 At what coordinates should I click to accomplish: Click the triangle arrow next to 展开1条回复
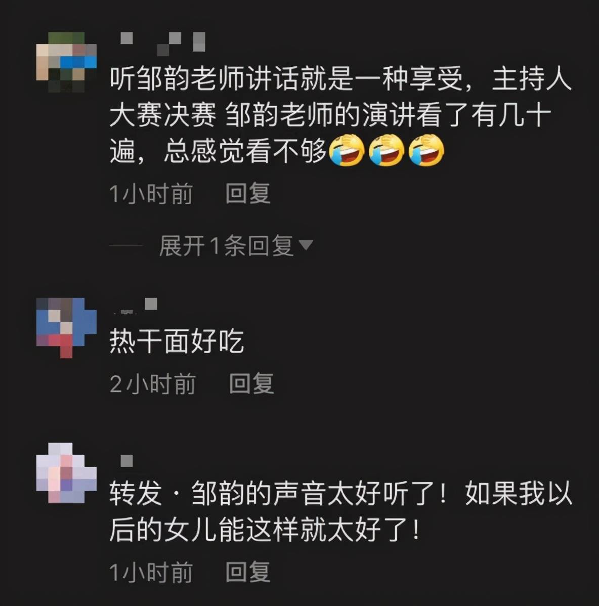pos(306,245)
